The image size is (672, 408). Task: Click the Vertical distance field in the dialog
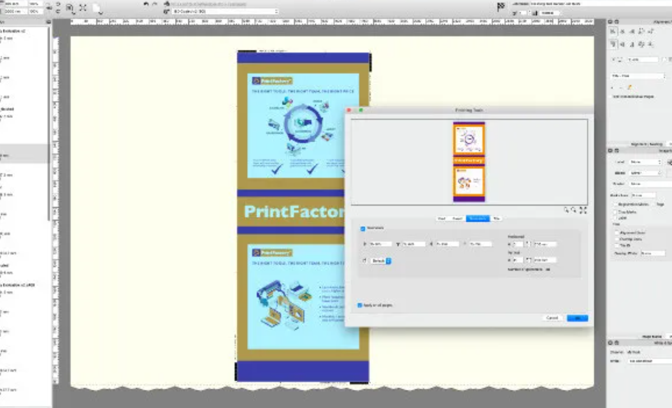(545, 260)
